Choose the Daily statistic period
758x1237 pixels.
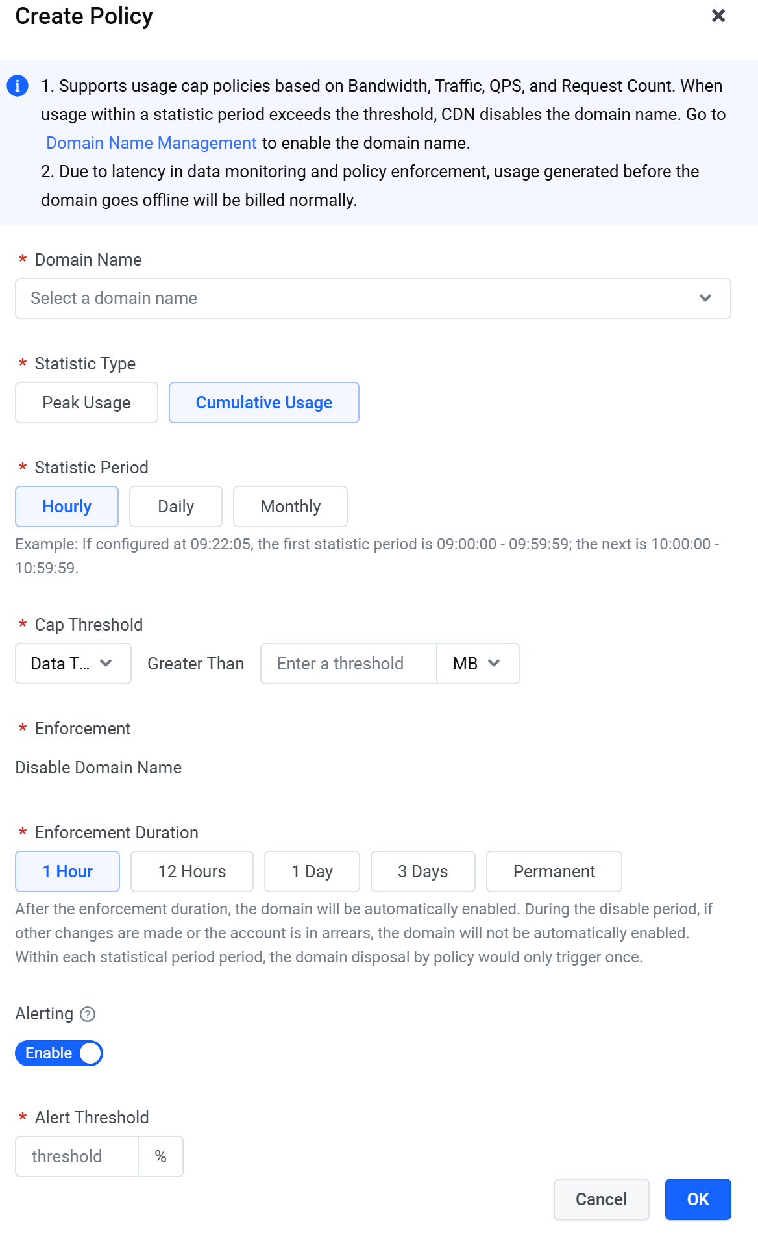pyautogui.click(x=176, y=506)
